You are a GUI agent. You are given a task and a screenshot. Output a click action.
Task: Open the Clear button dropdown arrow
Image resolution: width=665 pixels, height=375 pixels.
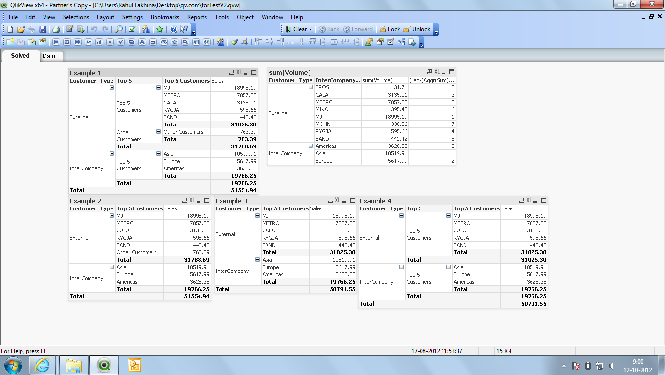pyautogui.click(x=310, y=29)
